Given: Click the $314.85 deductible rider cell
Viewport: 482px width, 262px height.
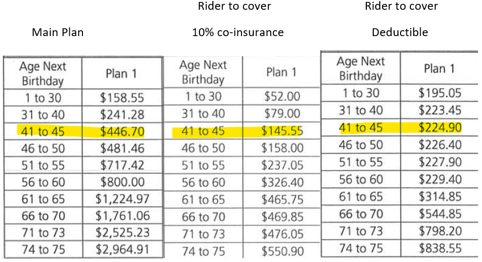Looking at the screenshot, I should [440, 197].
